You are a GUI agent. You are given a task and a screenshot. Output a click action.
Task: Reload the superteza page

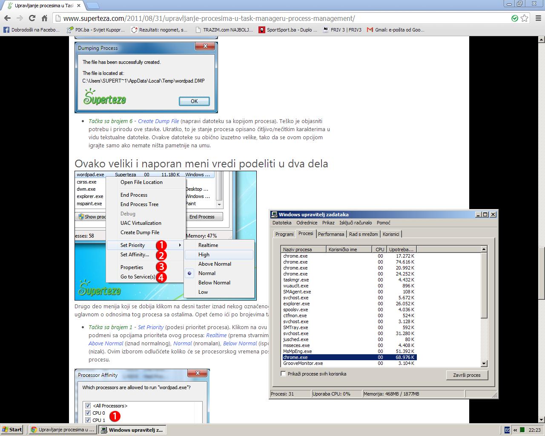[32, 18]
